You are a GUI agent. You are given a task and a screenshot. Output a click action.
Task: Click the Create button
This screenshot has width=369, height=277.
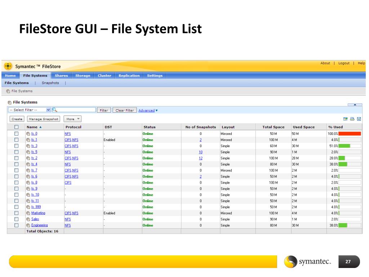pyautogui.click(x=17, y=119)
